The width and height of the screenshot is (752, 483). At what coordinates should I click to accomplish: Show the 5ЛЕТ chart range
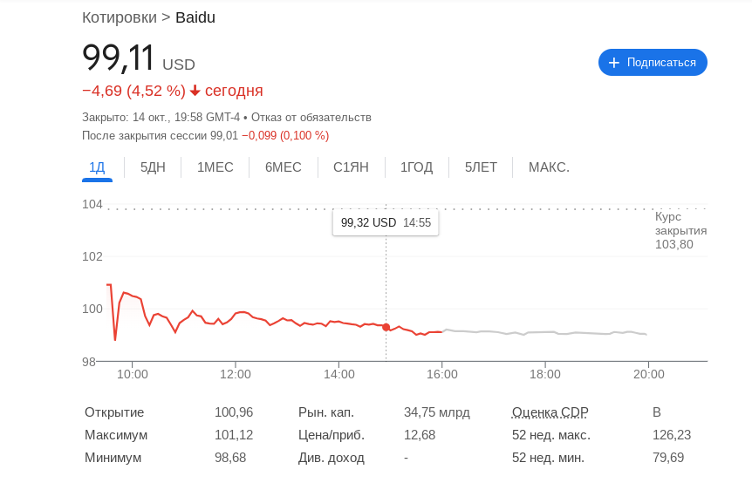481,167
